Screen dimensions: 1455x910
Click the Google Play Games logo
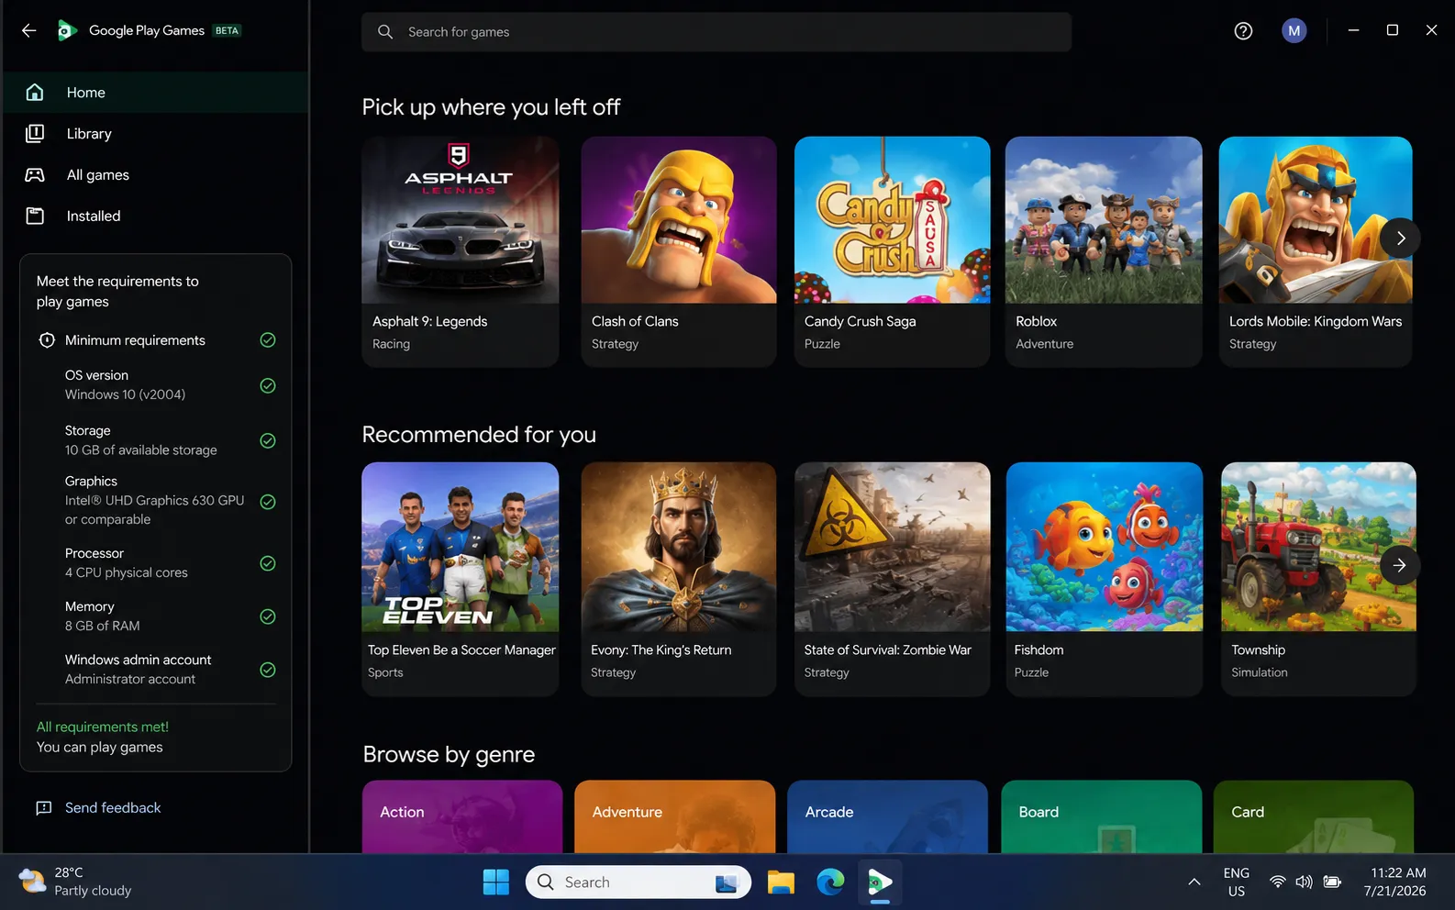(66, 31)
